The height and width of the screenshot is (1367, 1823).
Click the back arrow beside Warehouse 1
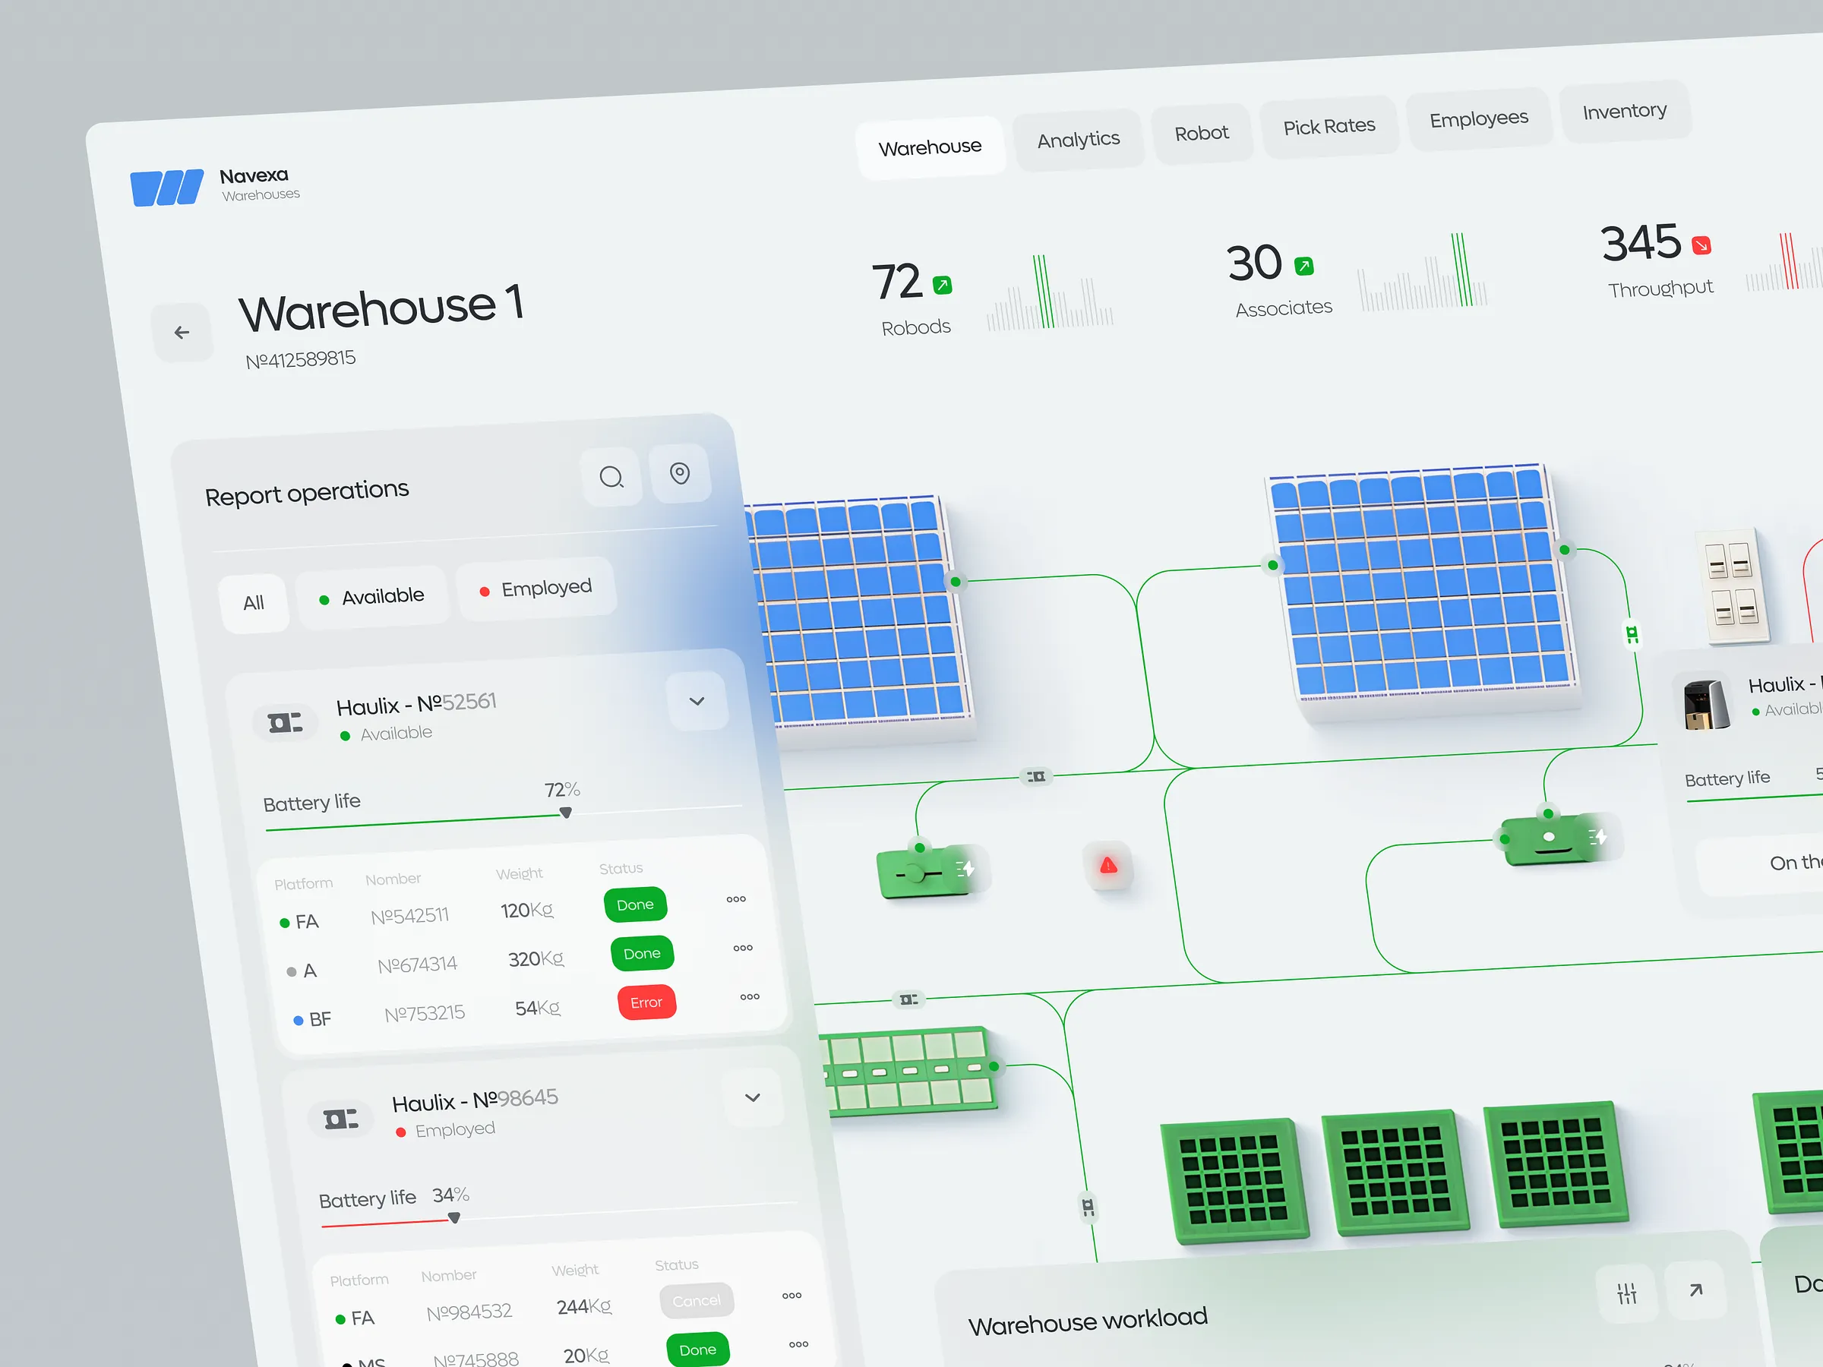pos(182,332)
